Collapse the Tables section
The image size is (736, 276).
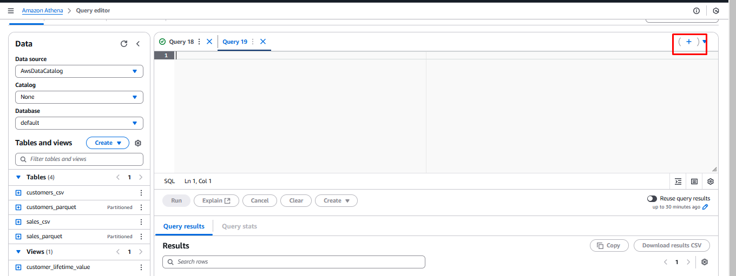point(18,177)
